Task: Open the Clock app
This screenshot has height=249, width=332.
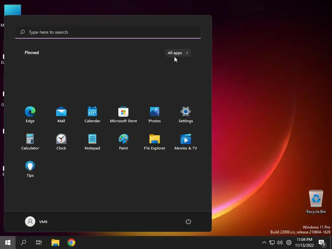Action: pyautogui.click(x=61, y=142)
